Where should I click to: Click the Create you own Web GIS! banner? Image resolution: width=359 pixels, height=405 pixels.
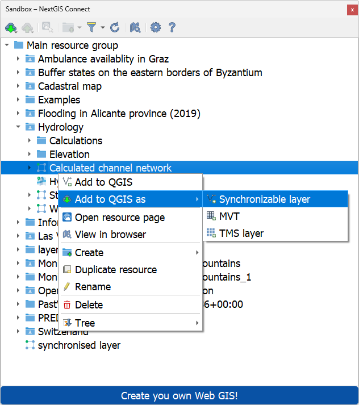pyautogui.click(x=179, y=396)
